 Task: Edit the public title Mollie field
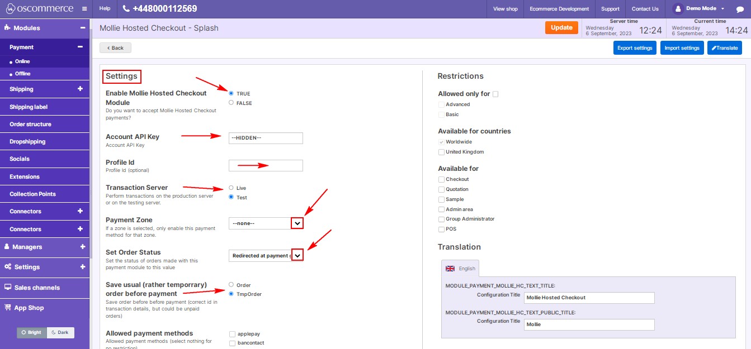coord(589,324)
